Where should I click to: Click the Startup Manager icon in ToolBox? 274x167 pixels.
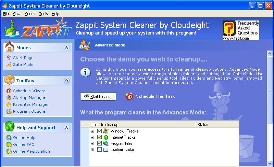[x=9, y=98]
